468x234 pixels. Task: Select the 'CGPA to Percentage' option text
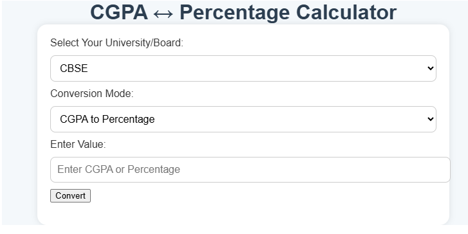pyautogui.click(x=107, y=119)
